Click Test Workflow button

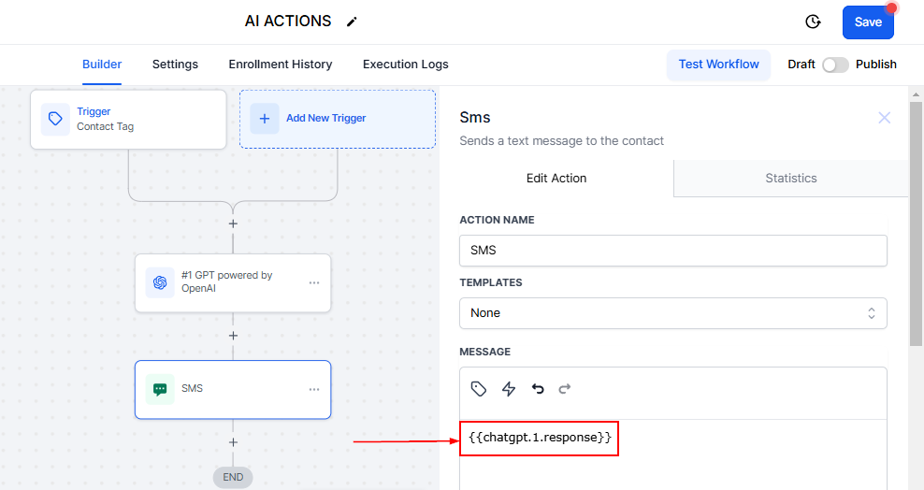tap(718, 65)
